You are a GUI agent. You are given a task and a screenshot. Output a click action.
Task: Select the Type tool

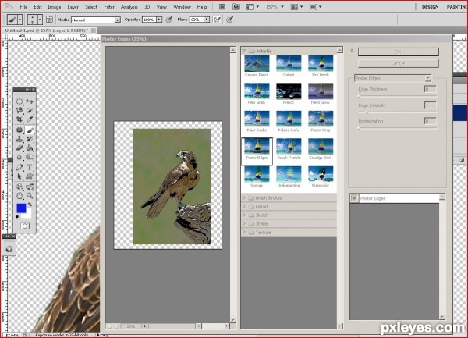click(x=30, y=167)
